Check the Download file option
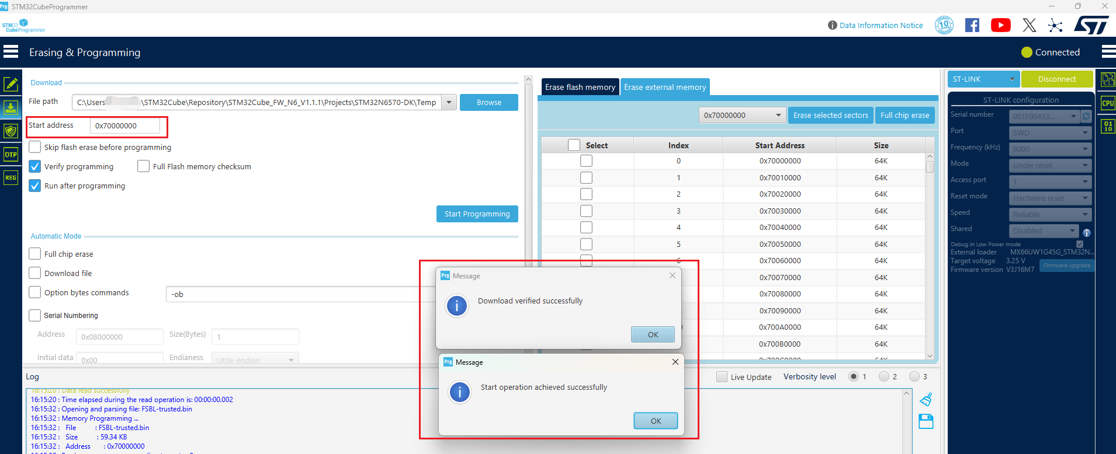The height and width of the screenshot is (454, 1116). [35, 273]
